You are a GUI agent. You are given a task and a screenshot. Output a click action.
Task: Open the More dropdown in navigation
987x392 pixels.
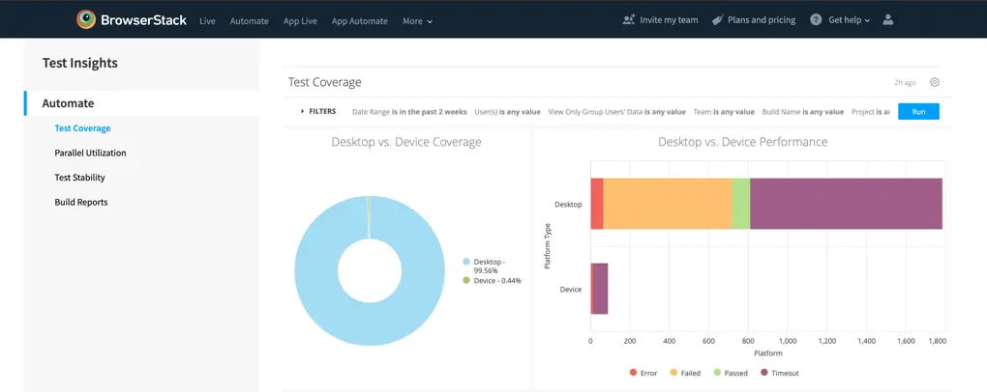click(x=417, y=21)
